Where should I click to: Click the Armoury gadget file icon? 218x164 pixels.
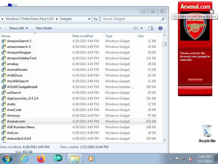(4, 115)
